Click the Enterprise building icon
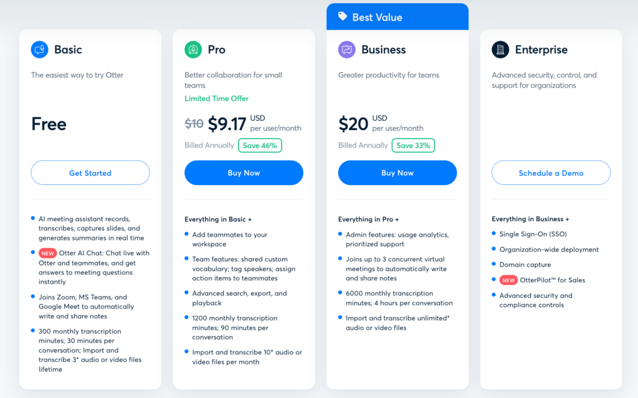The height and width of the screenshot is (398, 638). tap(500, 50)
